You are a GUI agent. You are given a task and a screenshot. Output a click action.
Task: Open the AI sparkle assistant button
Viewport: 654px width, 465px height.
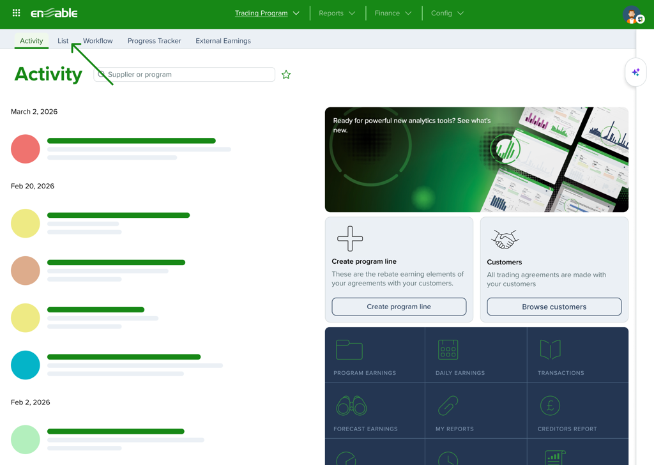tap(635, 73)
